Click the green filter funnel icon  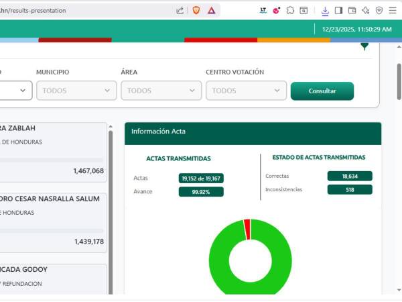tap(364, 46)
